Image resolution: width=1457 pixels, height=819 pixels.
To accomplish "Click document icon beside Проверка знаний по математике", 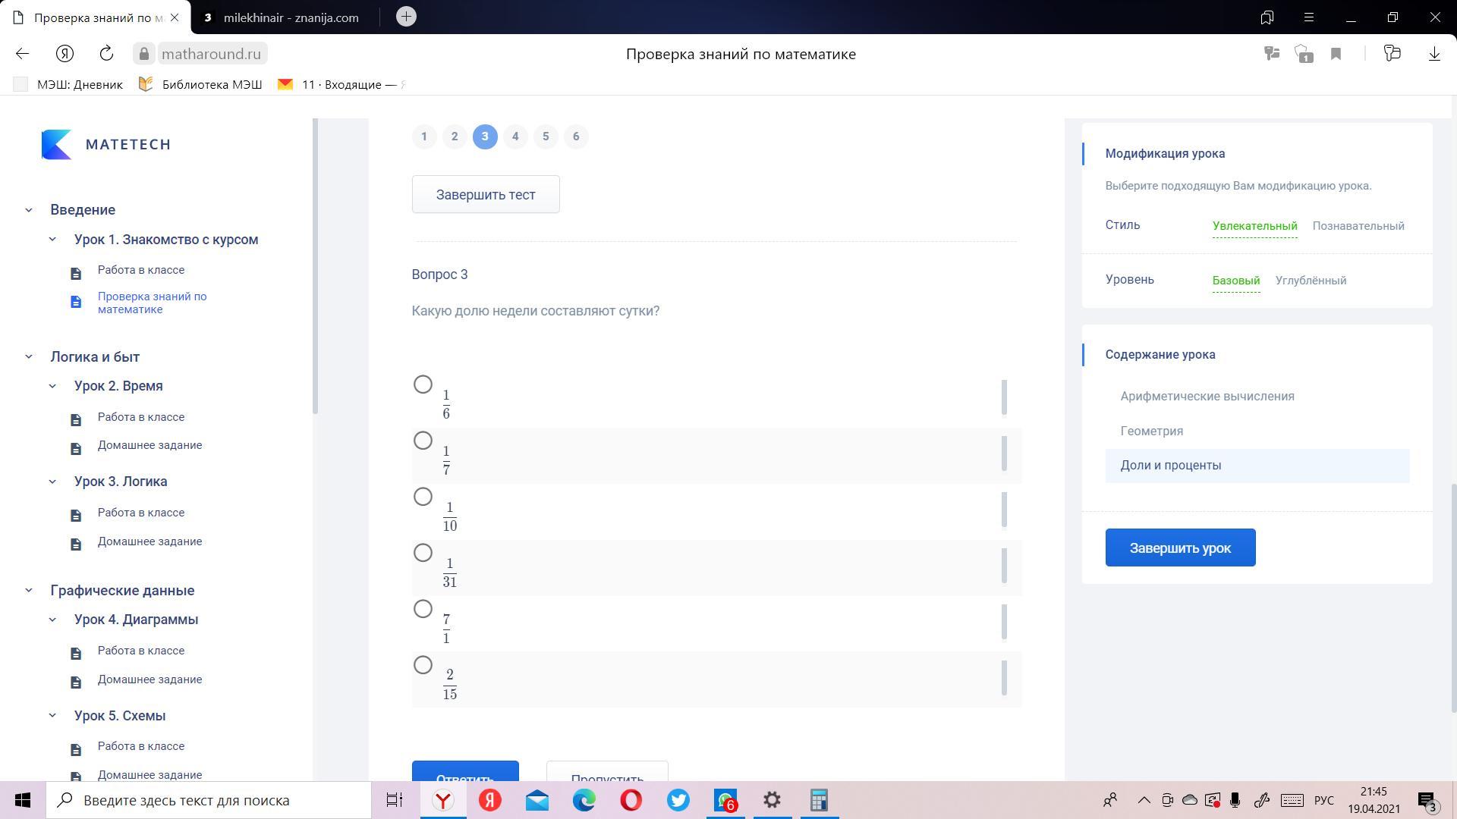I will tap(76, 303).
